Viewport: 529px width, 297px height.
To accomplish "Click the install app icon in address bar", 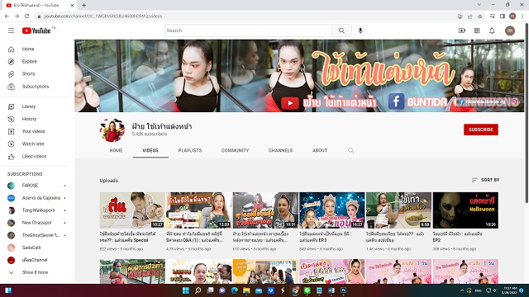I will (460, 16).
